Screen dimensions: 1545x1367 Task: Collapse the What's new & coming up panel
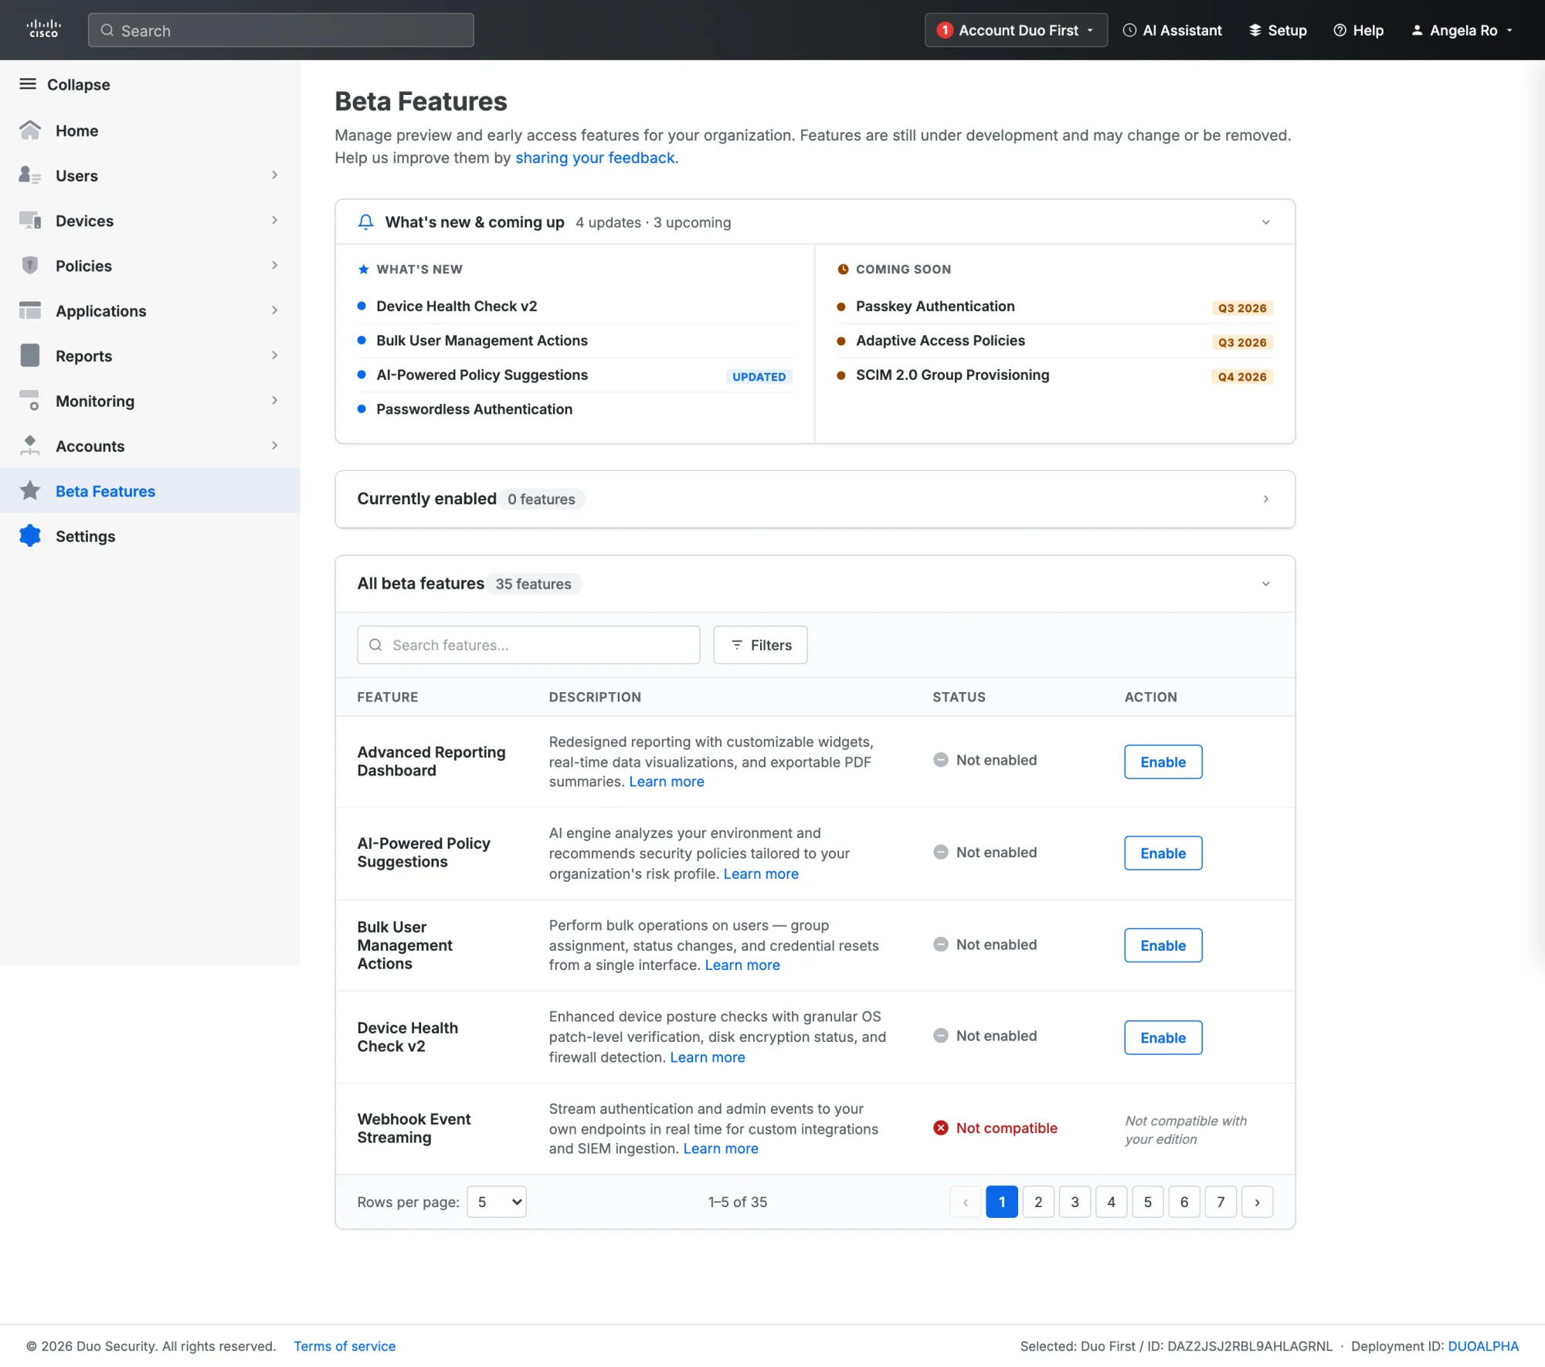pos(1265,222)
